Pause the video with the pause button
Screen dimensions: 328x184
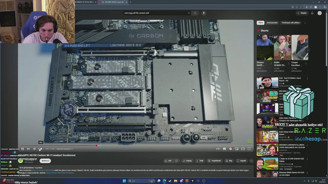tap(22, 149)
